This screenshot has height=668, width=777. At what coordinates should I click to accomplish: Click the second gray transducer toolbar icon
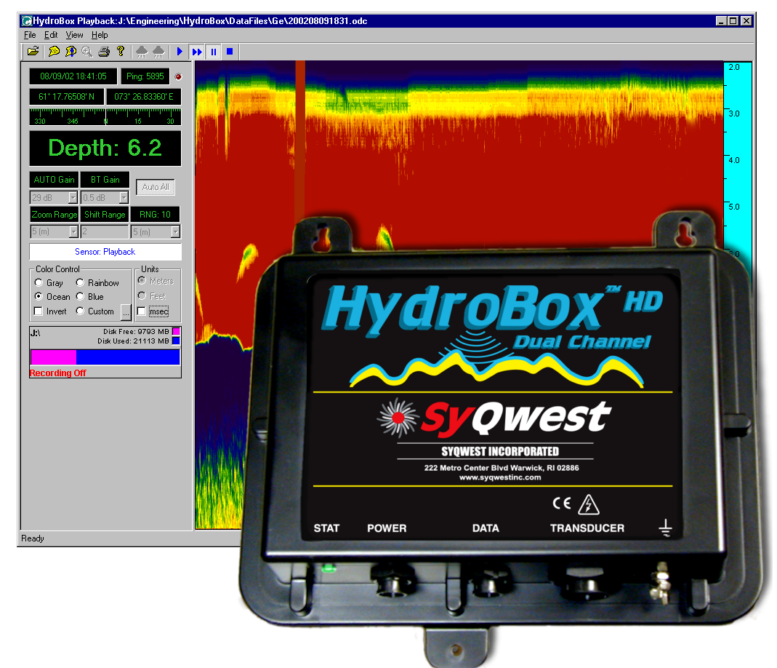tap(158, 51)
